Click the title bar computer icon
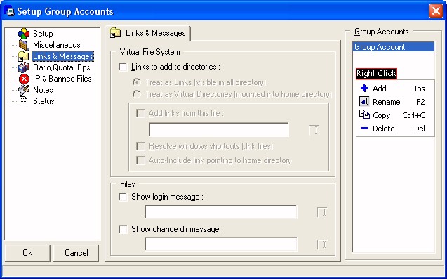447x279 pixels. (10, 11)
